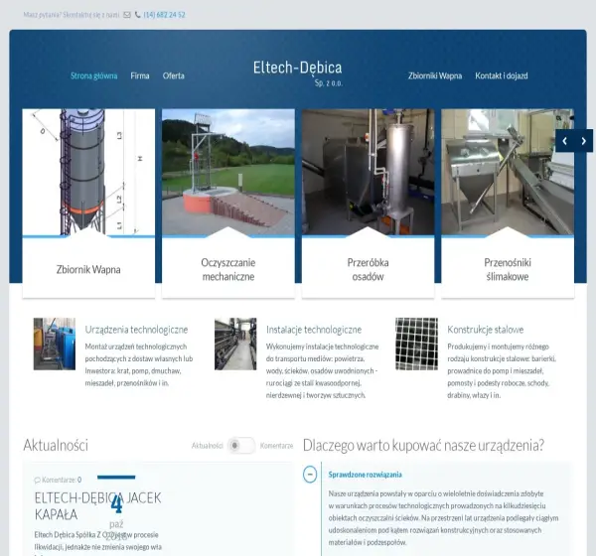Open the Przenośniki ślimakowe card title
596x556 pixels.
click(508, 269)
